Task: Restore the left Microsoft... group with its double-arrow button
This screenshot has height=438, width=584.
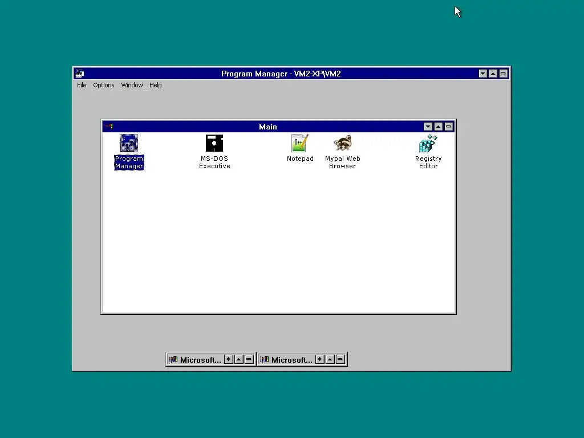Action: (x=229, y=359)
